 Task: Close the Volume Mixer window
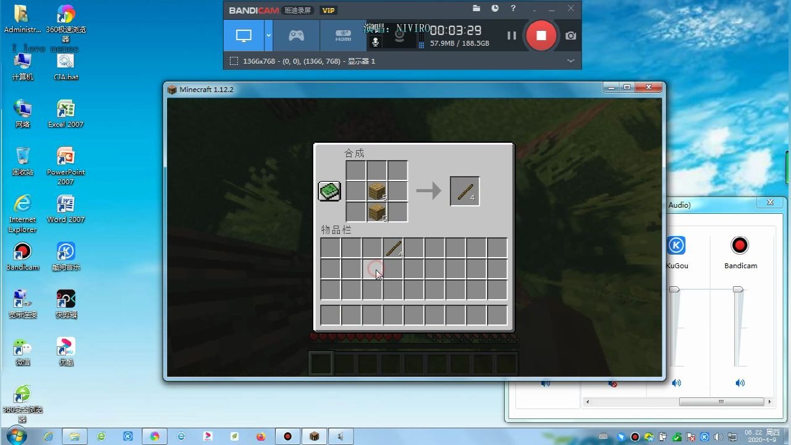click(770, 203)
